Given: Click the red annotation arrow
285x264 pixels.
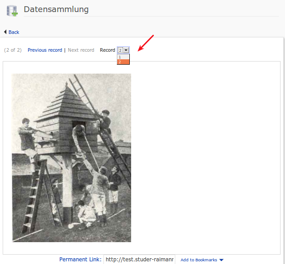Looking at the screenshot, I should [146, 43].
